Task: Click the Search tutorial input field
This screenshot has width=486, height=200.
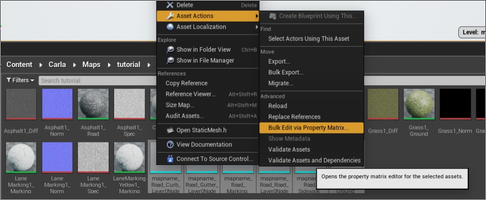Action: pos(99,80)
